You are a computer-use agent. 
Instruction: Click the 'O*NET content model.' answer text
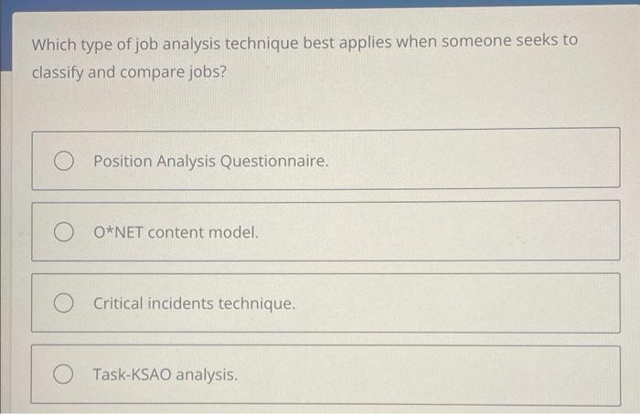(176, 232)
